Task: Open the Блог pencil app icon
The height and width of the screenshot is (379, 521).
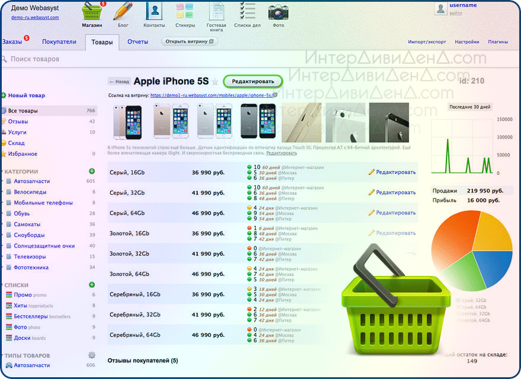Action: [x=123, y=11]
